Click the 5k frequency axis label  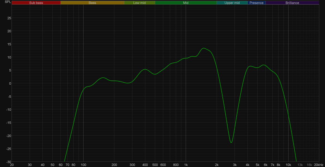point(258,165)
